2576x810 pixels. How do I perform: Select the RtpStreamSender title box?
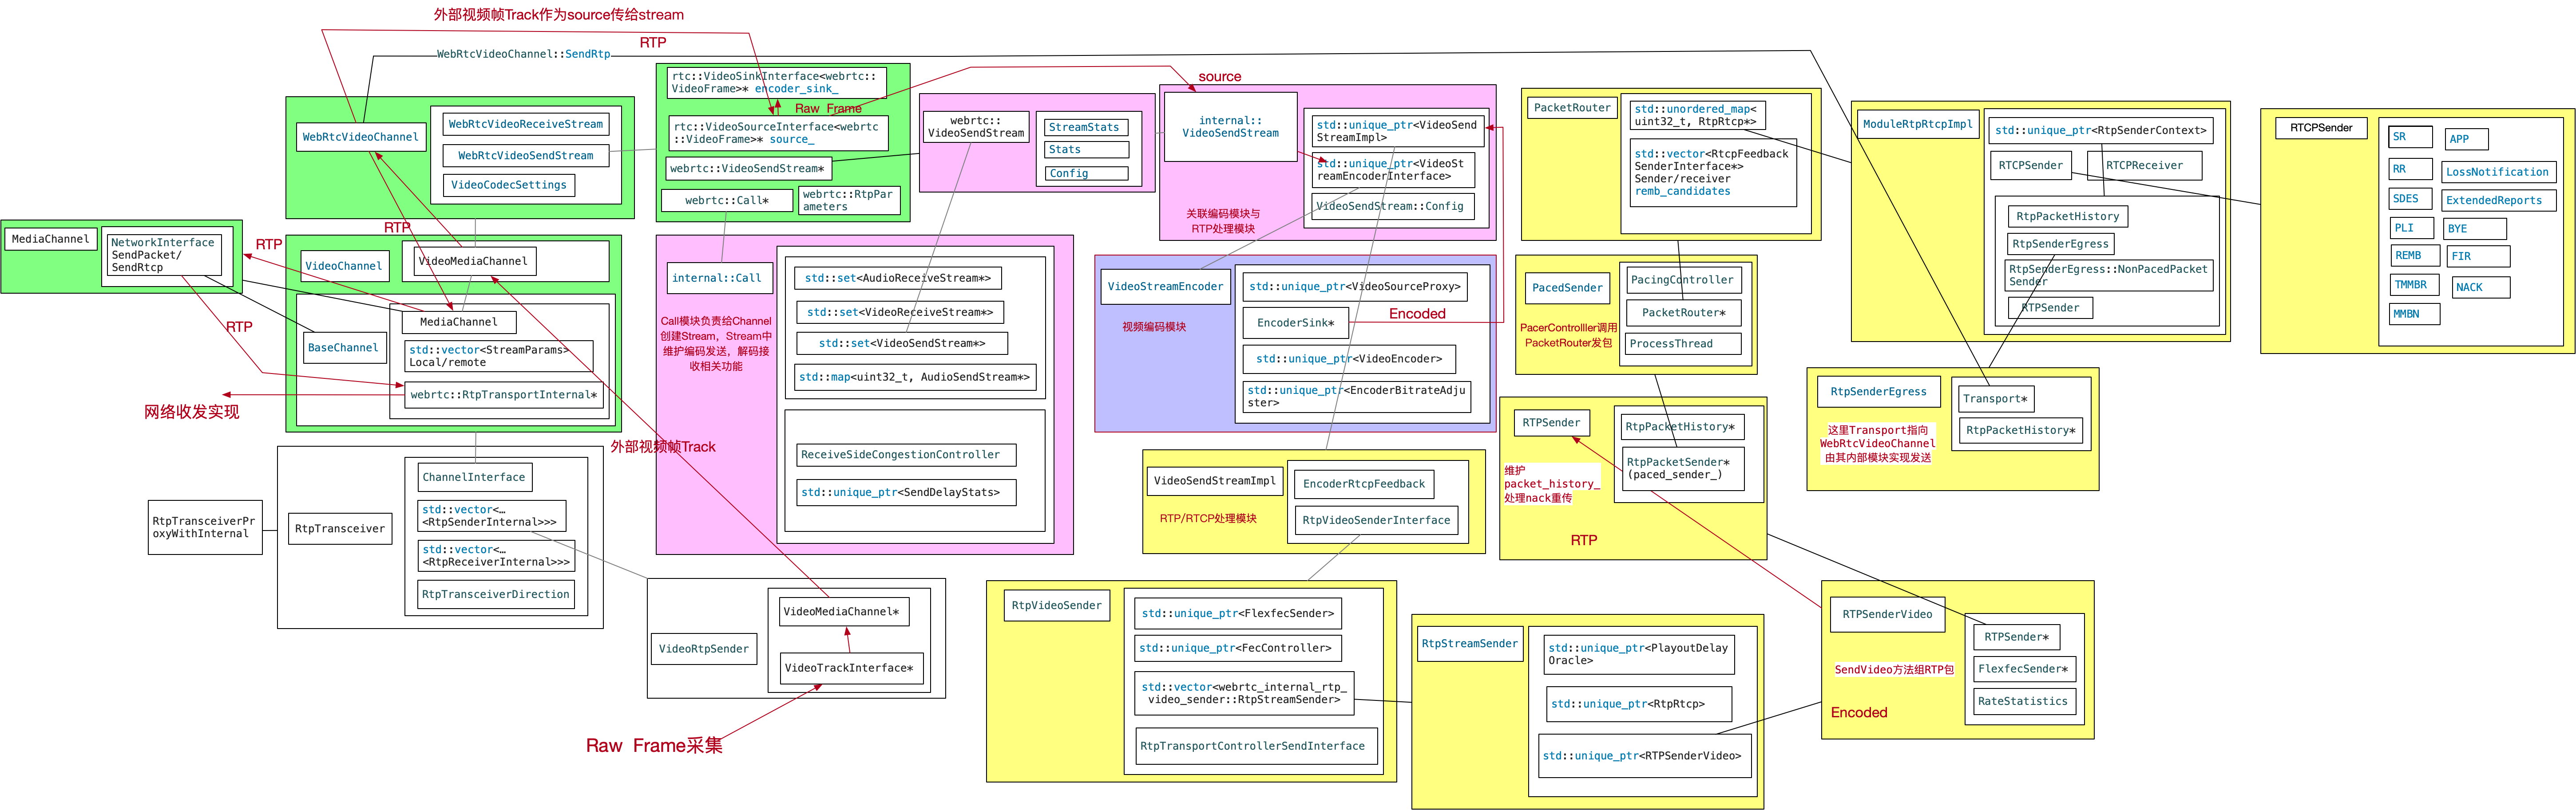1470,643
